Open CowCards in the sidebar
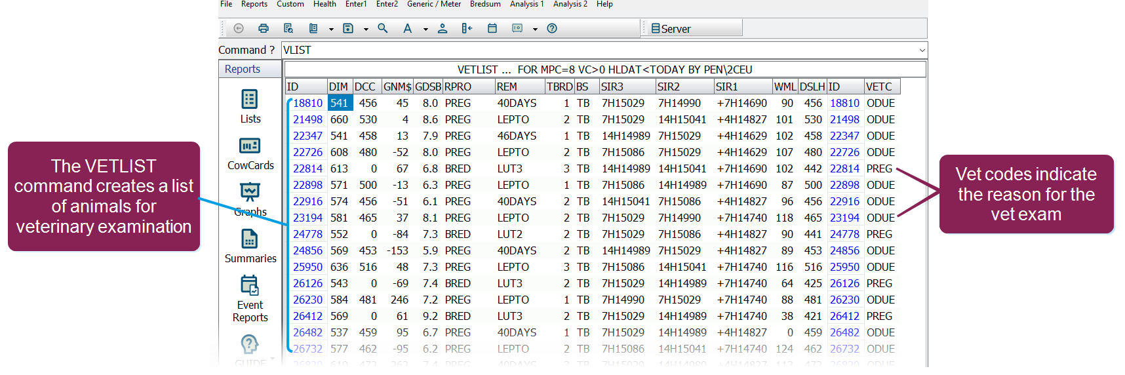This screenshot has width=1125, height=375. coord(250,153)
